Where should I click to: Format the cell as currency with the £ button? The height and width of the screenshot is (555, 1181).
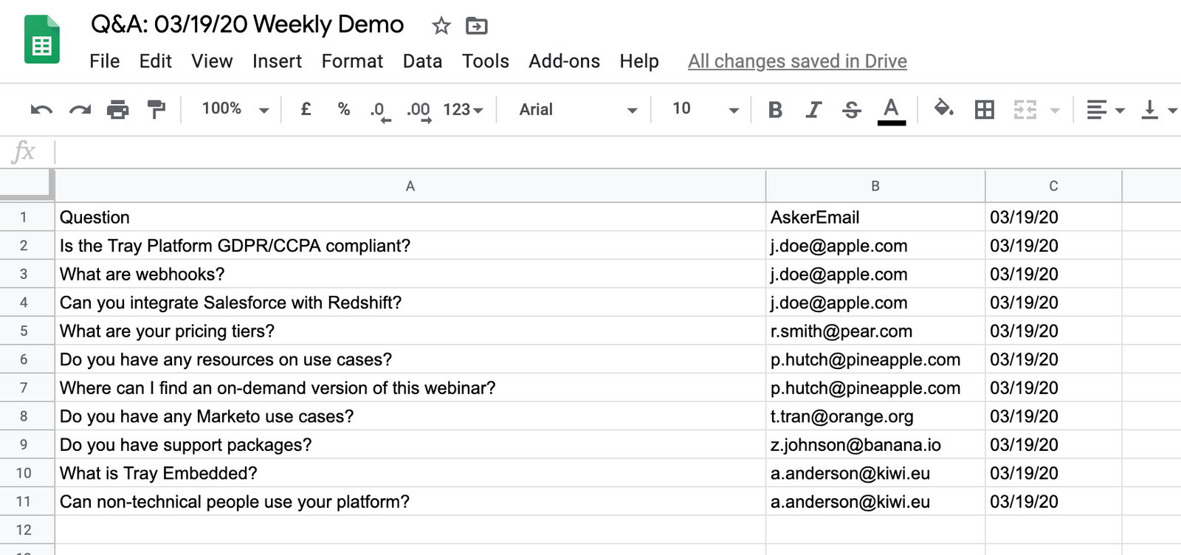pyautogui.click(x=306, y=109)
